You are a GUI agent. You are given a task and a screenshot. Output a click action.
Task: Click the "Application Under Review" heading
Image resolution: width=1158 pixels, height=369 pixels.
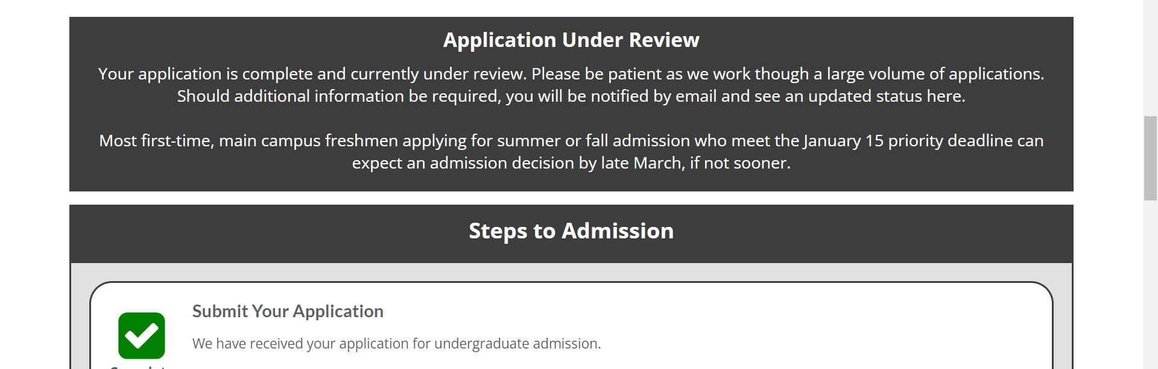(571, 40)
